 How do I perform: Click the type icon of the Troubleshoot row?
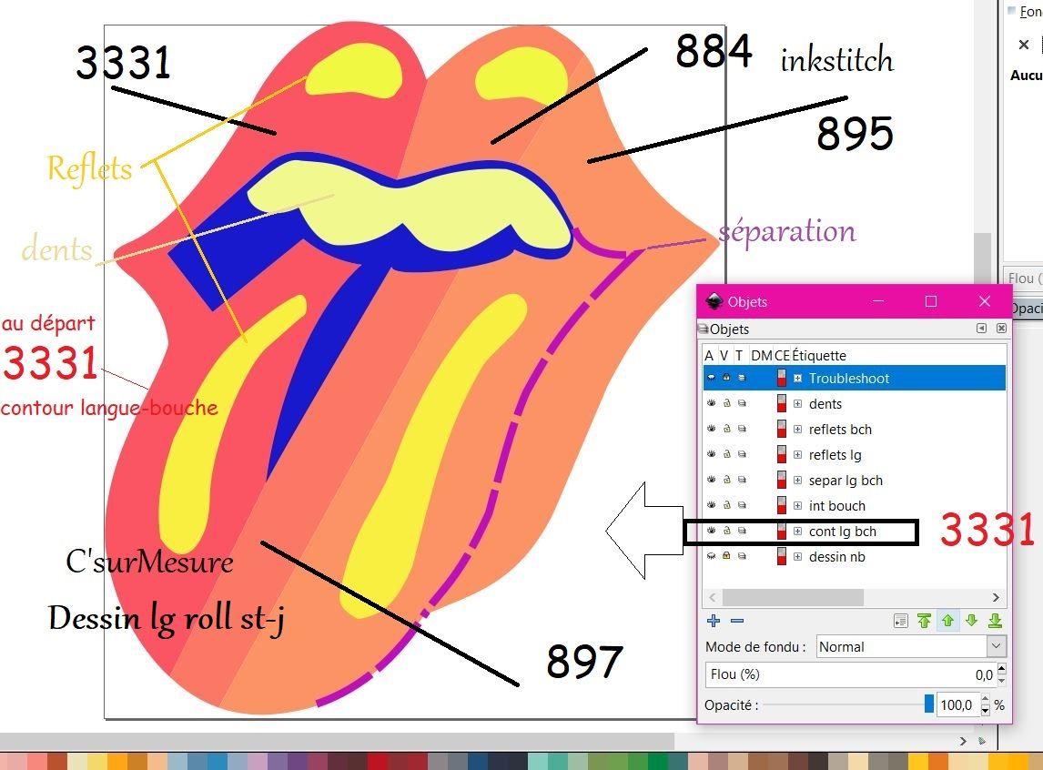pos(742,378)
